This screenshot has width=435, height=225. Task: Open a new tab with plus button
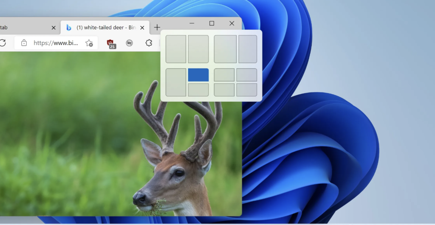click(x=157, y=28)
